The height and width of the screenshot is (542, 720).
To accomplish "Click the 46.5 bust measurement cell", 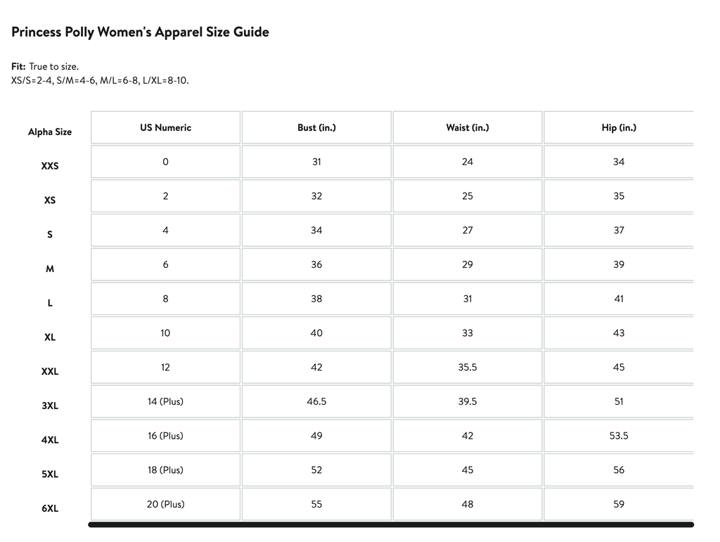I will coord(316,401).
